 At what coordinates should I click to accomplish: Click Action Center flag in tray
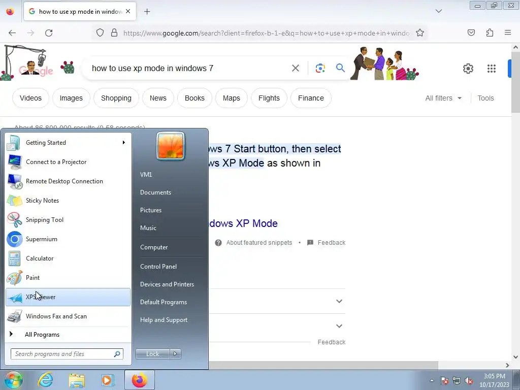[x=444, y=380]
